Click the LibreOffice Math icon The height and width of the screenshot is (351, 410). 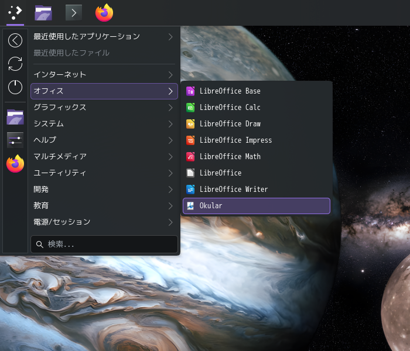pos(190,157)
